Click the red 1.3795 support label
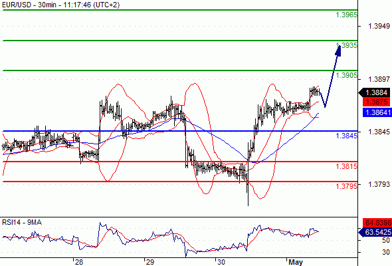Image resolution: width=392 pixels, height=266 pixels. [x=346, y=186]
